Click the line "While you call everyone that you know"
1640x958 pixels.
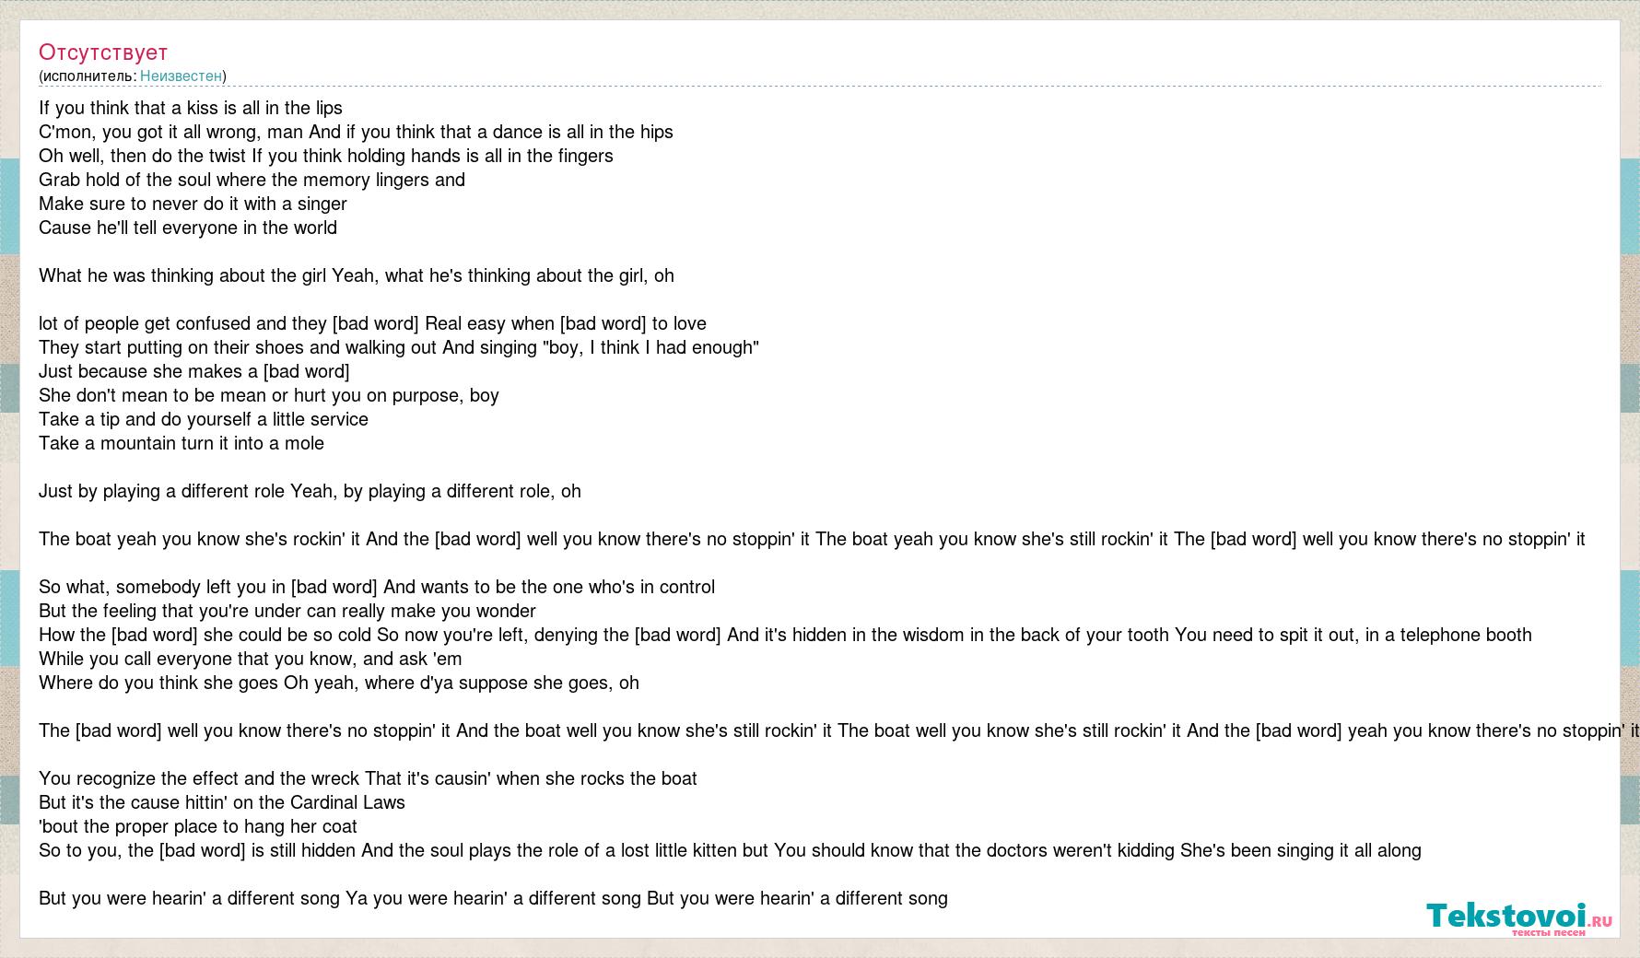coord(251,659)
